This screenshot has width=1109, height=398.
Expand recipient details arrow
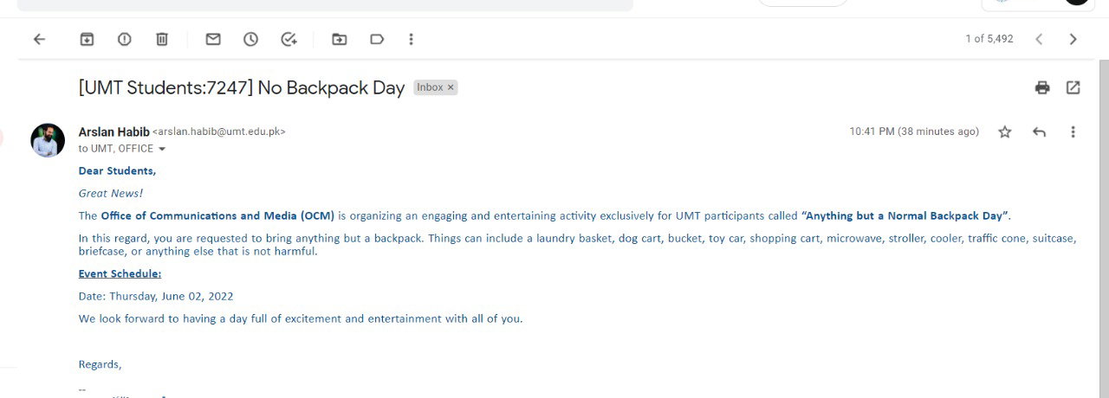coord(161,149)
